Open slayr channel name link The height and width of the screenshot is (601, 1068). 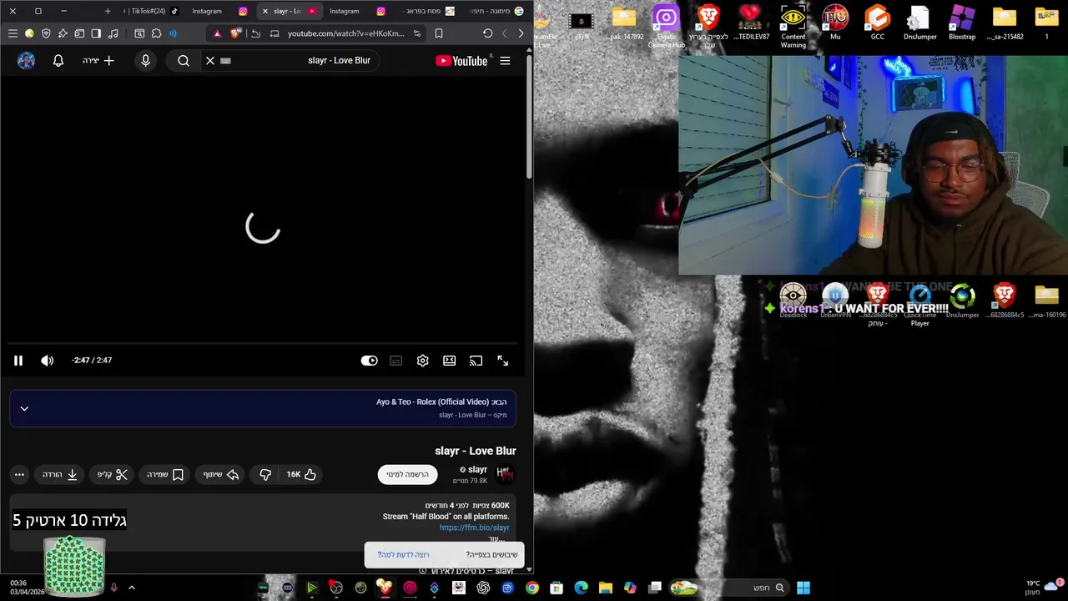pyautogui.click(x=477, y=469)
